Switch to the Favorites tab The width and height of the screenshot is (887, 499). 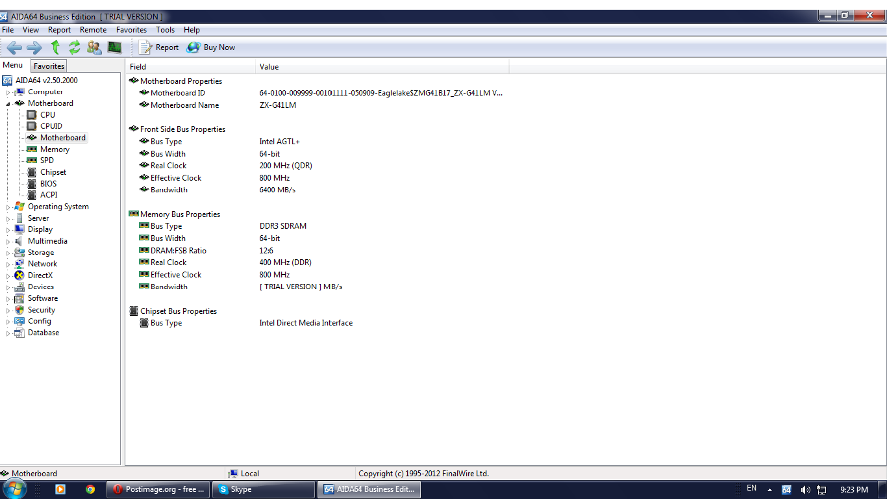click(49, 66)
